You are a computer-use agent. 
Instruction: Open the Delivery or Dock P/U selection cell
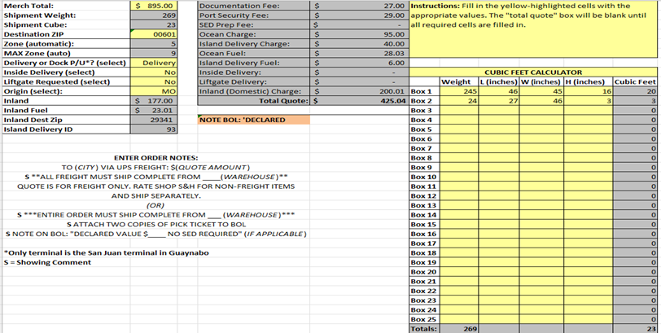(x=154, y=63)
